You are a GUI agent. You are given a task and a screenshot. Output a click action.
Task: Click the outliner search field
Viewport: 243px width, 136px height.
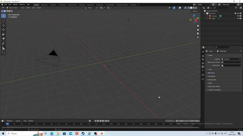221,8
